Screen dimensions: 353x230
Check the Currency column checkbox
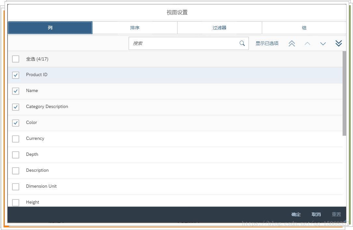(16, 139)
